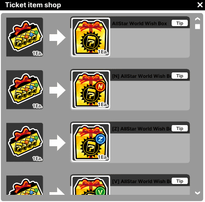
Task: Click the exchange arrow in the first row
Action: 58,37
